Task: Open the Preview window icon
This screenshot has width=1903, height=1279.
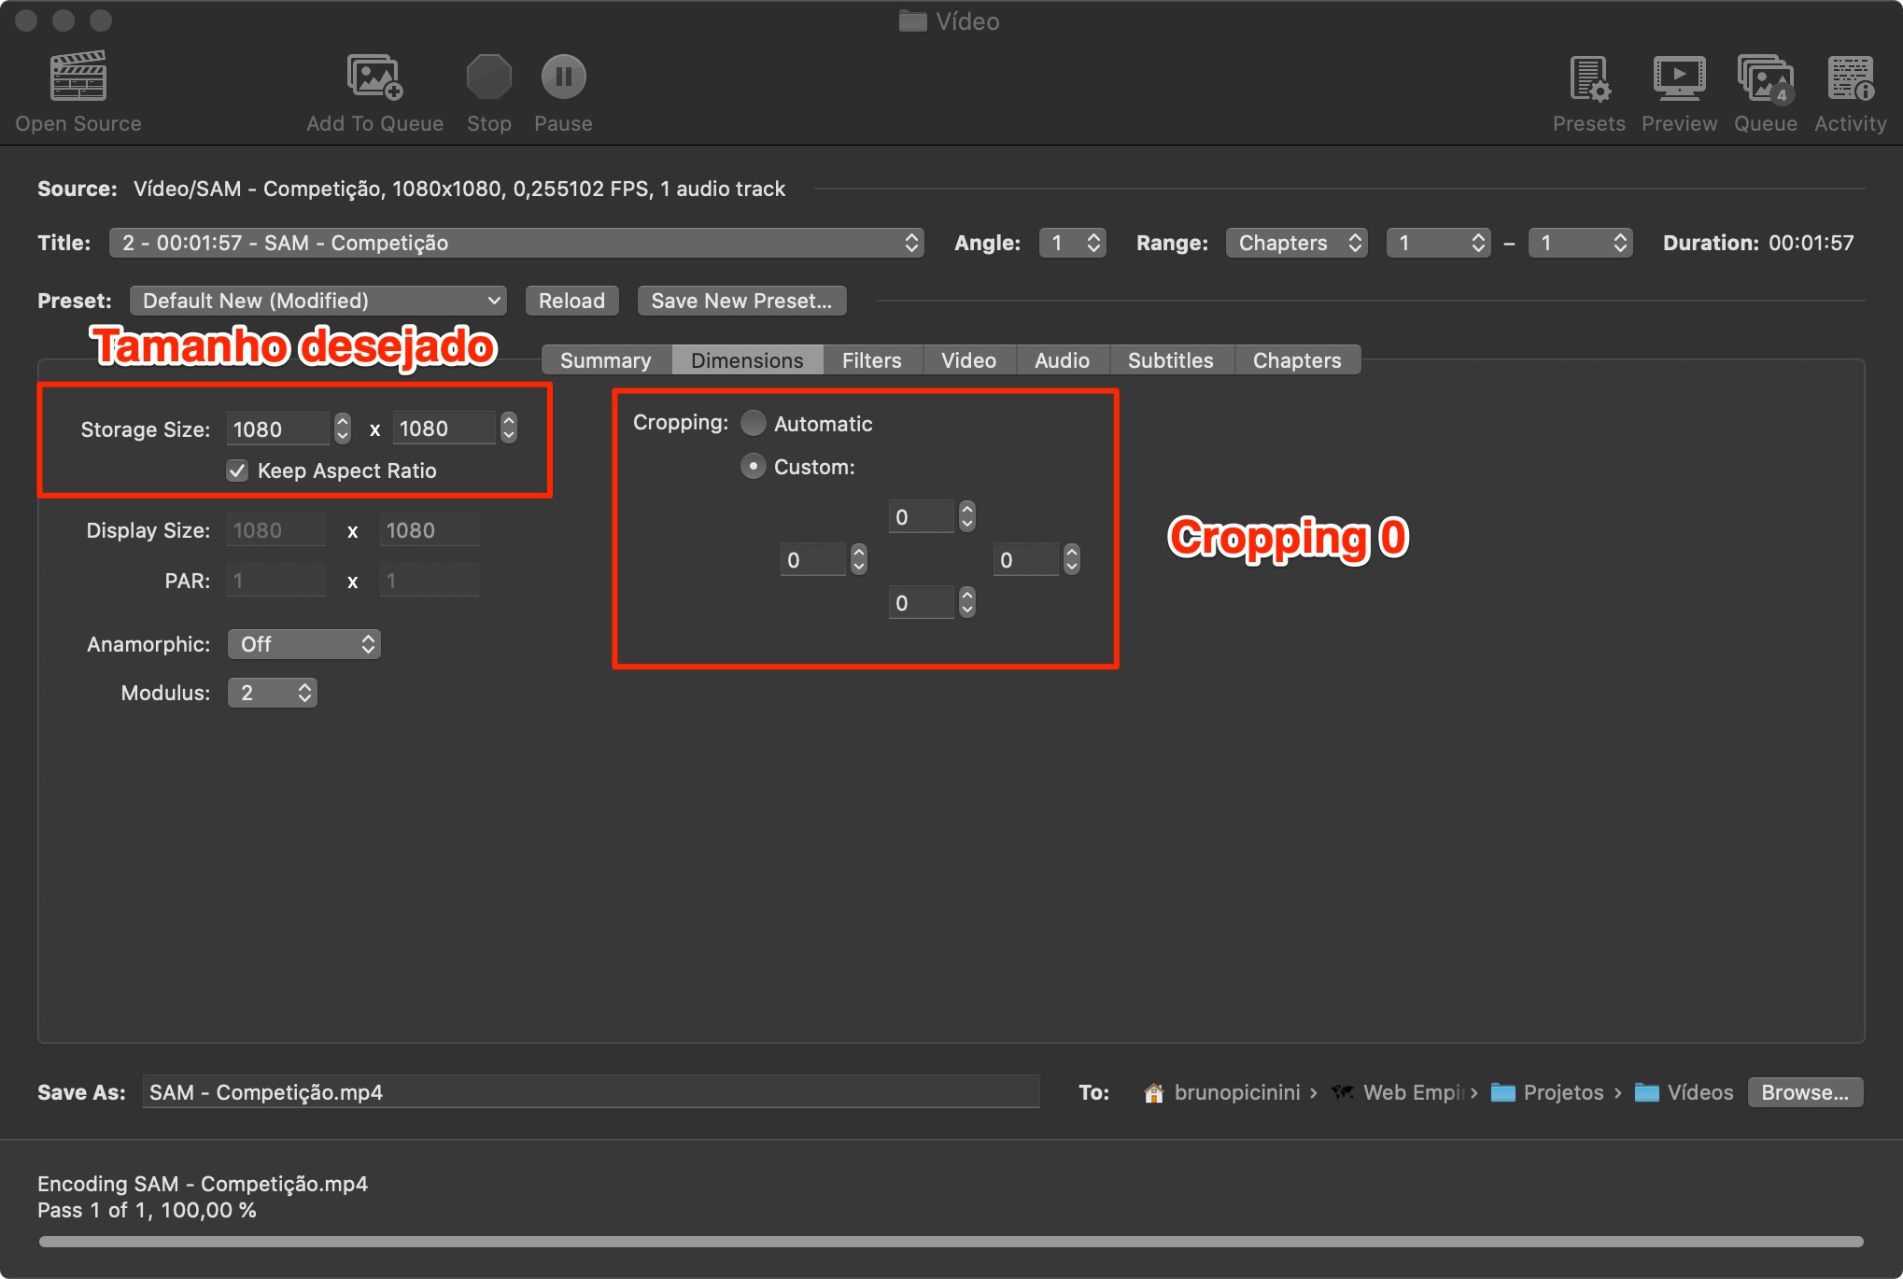Action: coord(1678,78)
